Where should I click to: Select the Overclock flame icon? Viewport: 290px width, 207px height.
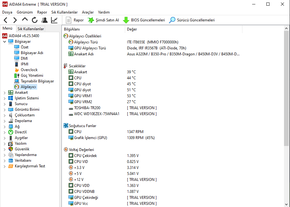(17, 70)
